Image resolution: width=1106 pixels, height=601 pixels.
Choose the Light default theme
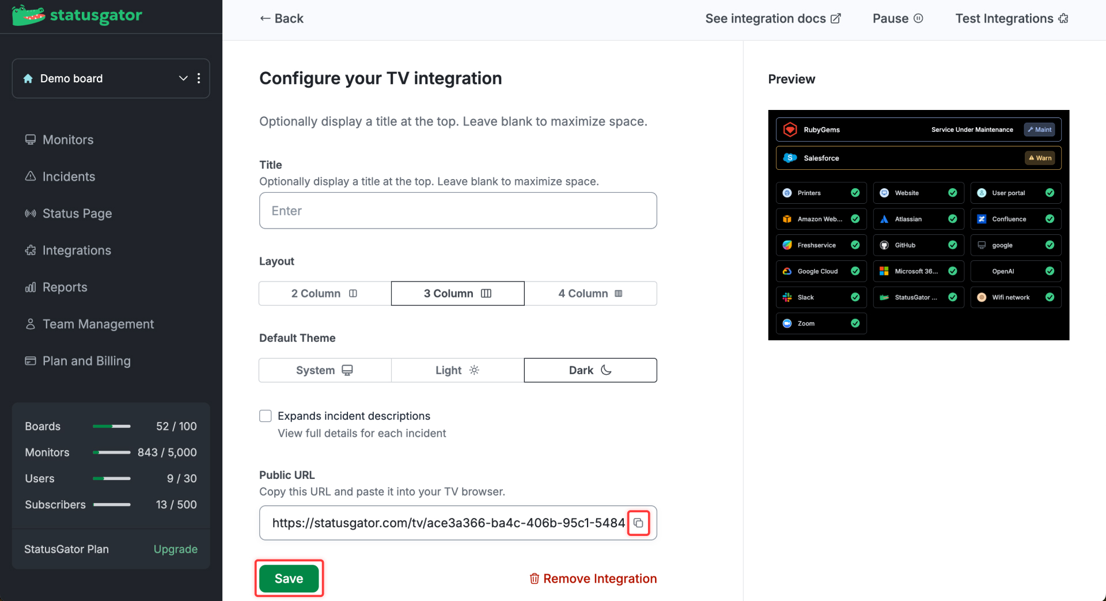click(458, 370)
